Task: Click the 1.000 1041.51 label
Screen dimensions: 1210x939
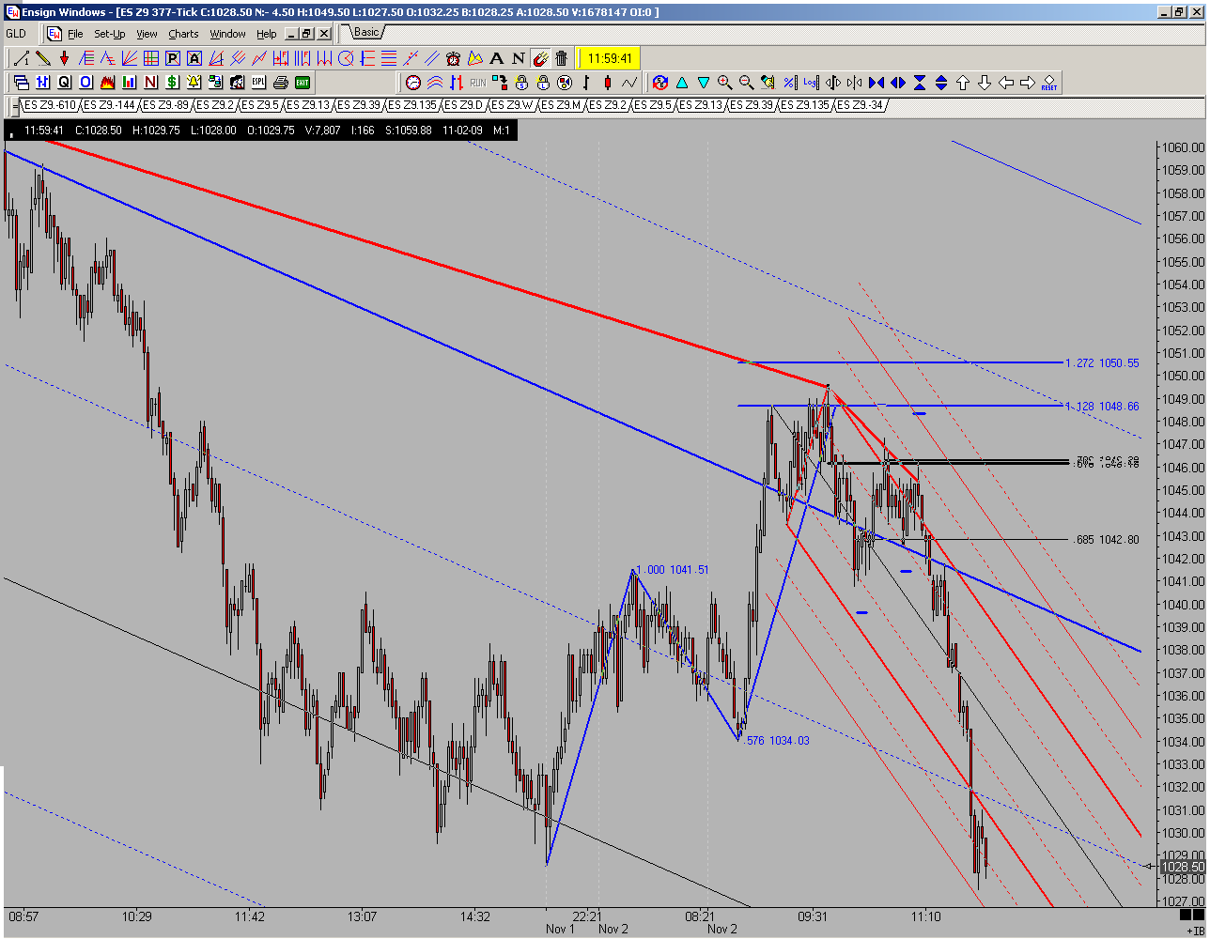Action: click(x=672, y=570)
